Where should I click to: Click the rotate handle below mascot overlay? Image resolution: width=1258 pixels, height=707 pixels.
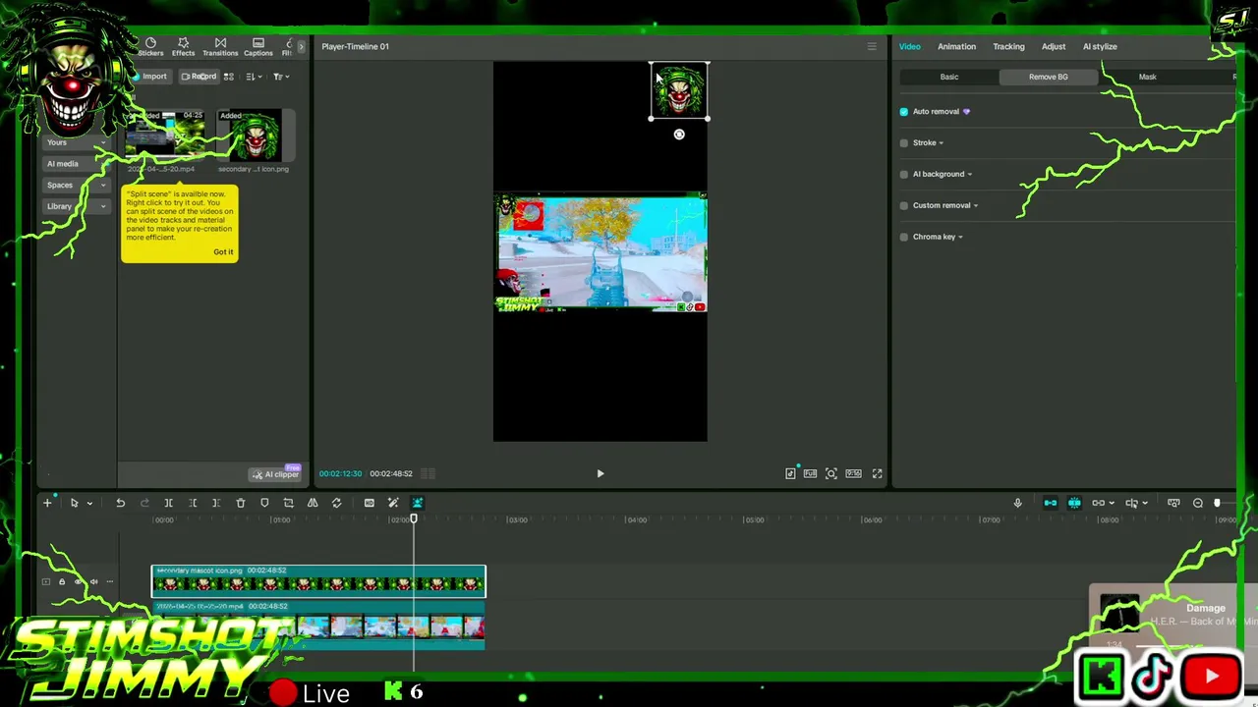(x=679, y=135)
